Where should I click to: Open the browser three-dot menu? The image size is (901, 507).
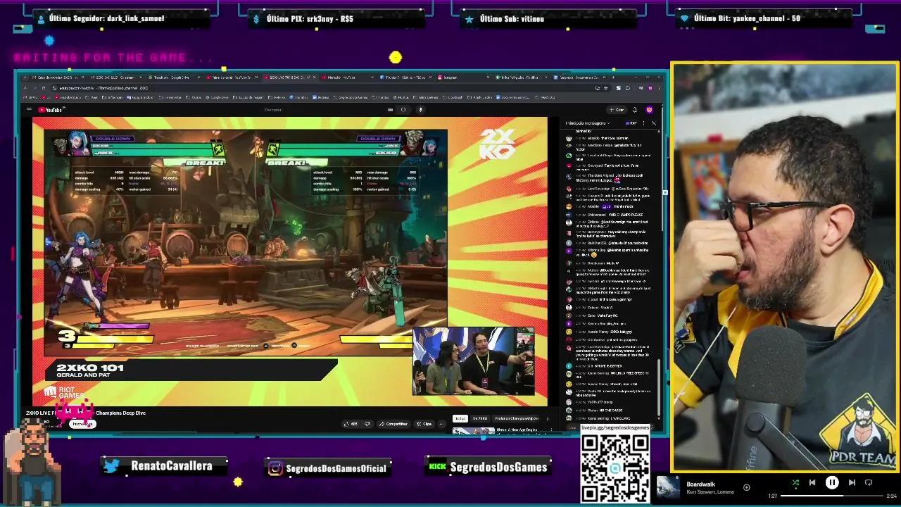pos(659,88)
